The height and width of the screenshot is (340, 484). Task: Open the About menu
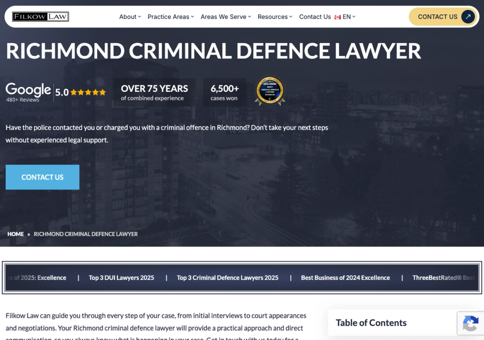pyautogui.click(x=130, y=16)
